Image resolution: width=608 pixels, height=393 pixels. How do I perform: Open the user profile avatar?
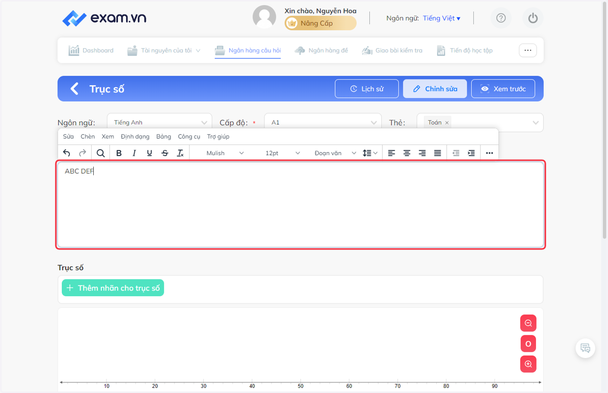(264, 18)
